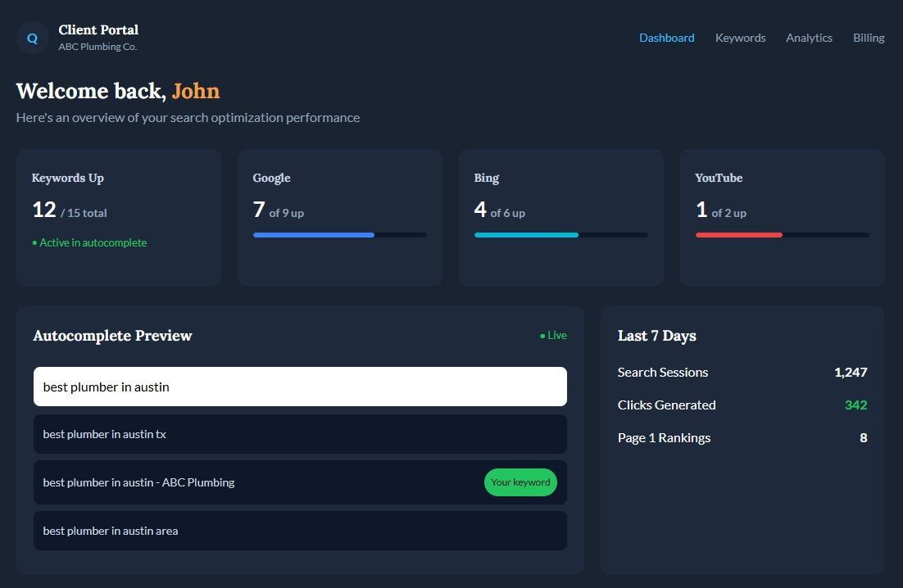The height and width of the screenshot is (588, 903).
Task: Select suggestion 'best plumber in austin tx'
Action: coord(300,434)
